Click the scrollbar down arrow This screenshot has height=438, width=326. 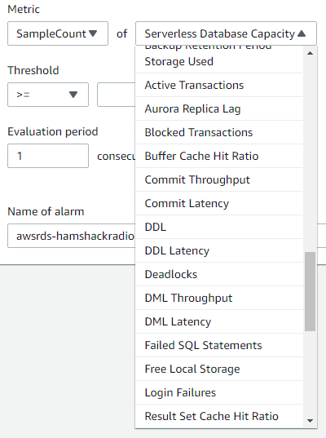point(310,421)
